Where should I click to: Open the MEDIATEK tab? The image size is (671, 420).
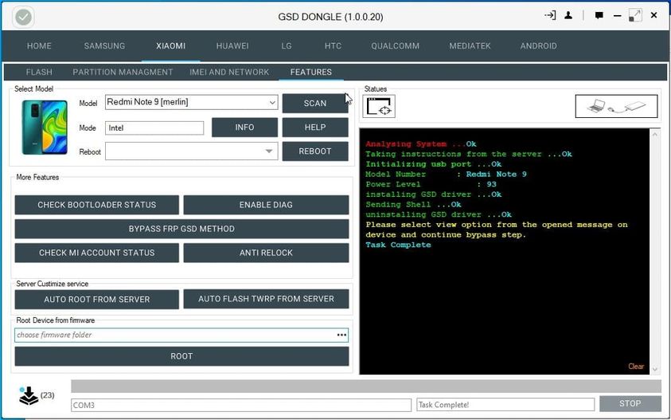[x=470, y=46]
